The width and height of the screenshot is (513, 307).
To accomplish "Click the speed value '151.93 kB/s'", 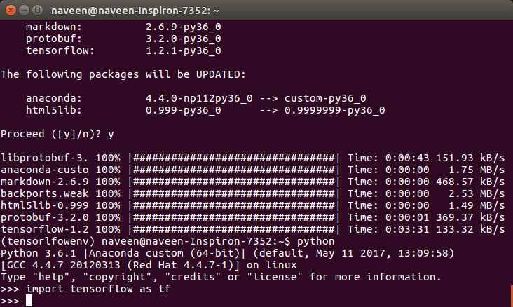I will (470, 158).
